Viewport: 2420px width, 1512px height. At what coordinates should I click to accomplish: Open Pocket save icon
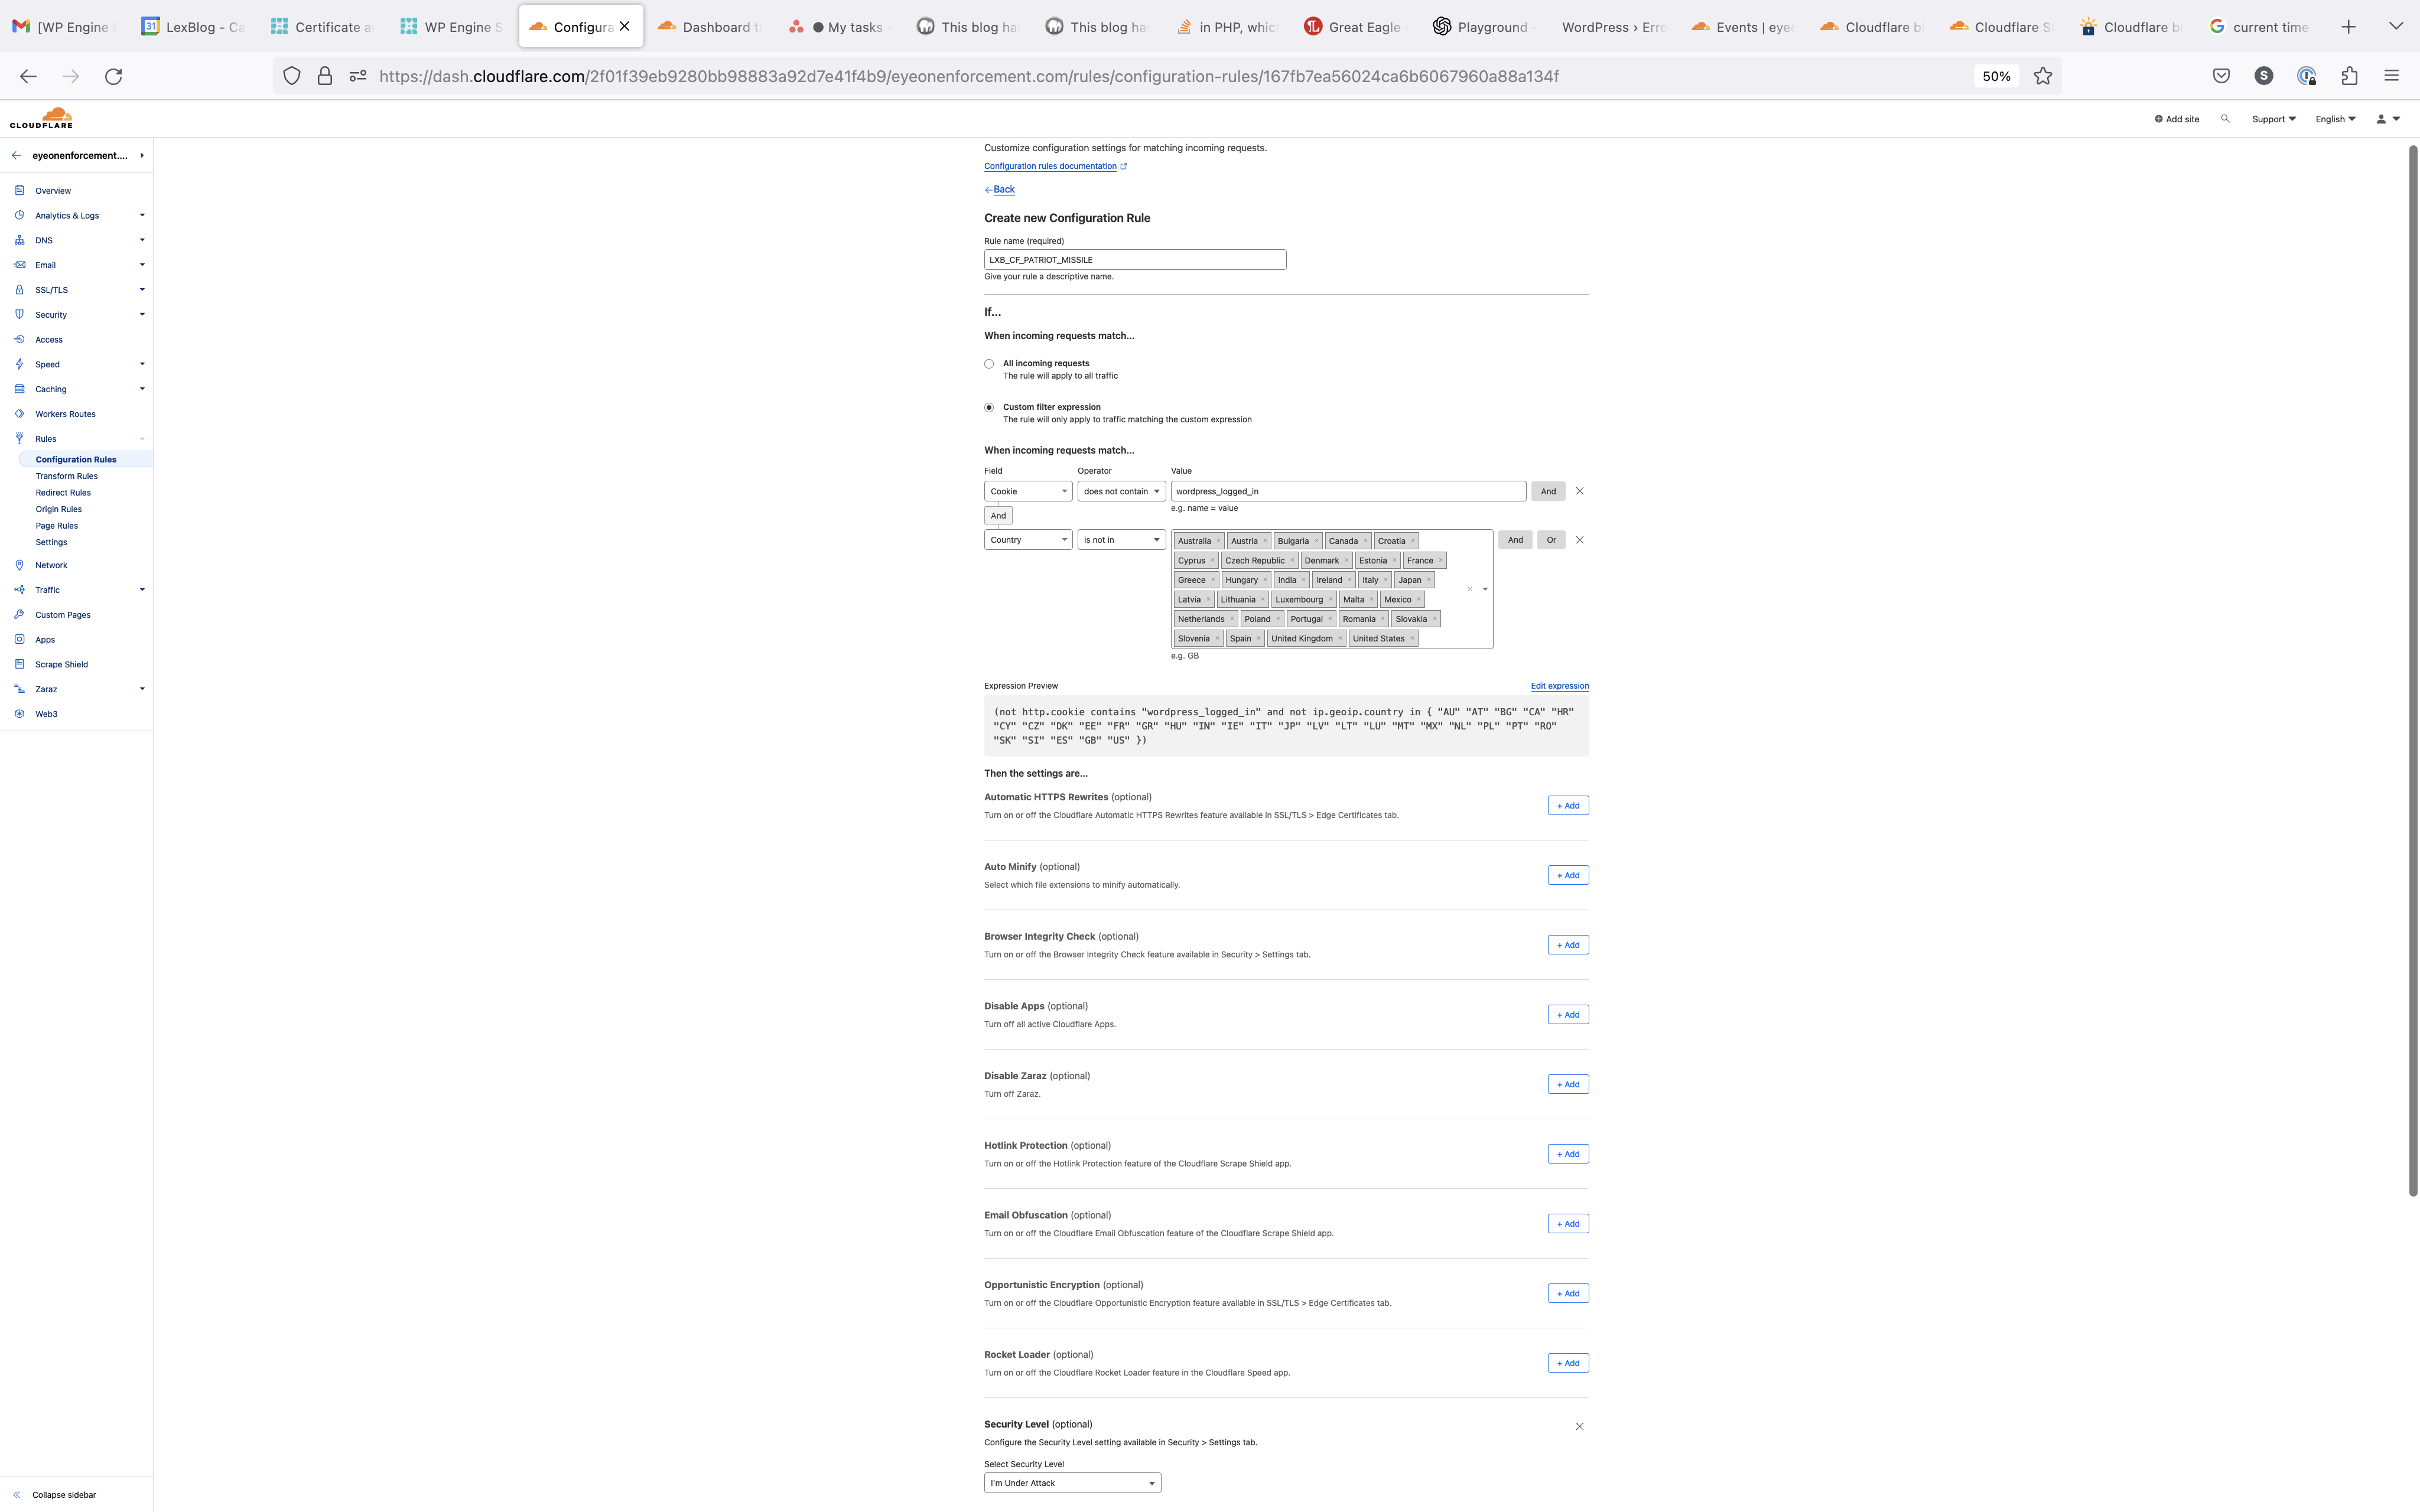click(x=2221, y=76)
